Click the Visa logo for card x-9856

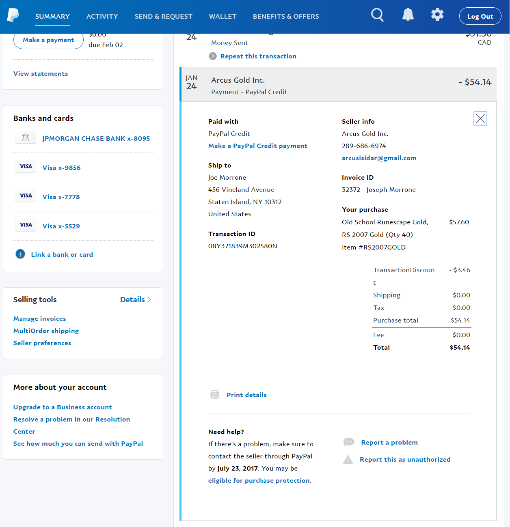coord(26,166)
